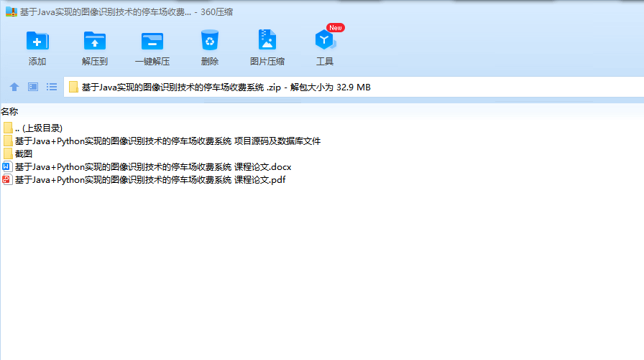Click the 添加 label text
This screenshot has width=644, height=360.
click(x=37, y=62)
